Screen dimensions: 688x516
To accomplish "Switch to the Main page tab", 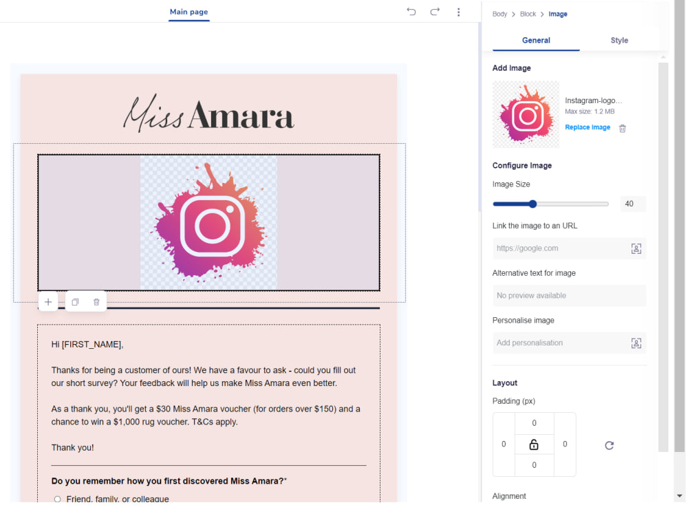I will [189, 12].
